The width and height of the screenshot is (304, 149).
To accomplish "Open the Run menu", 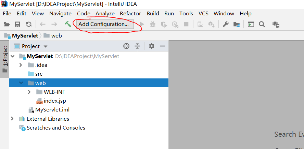I will (x=169, y=14).
